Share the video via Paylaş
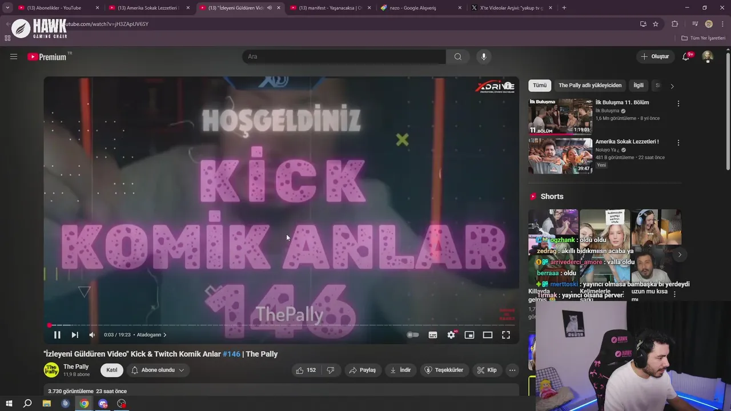The image size is (731, 411). (x=362, y=370)
